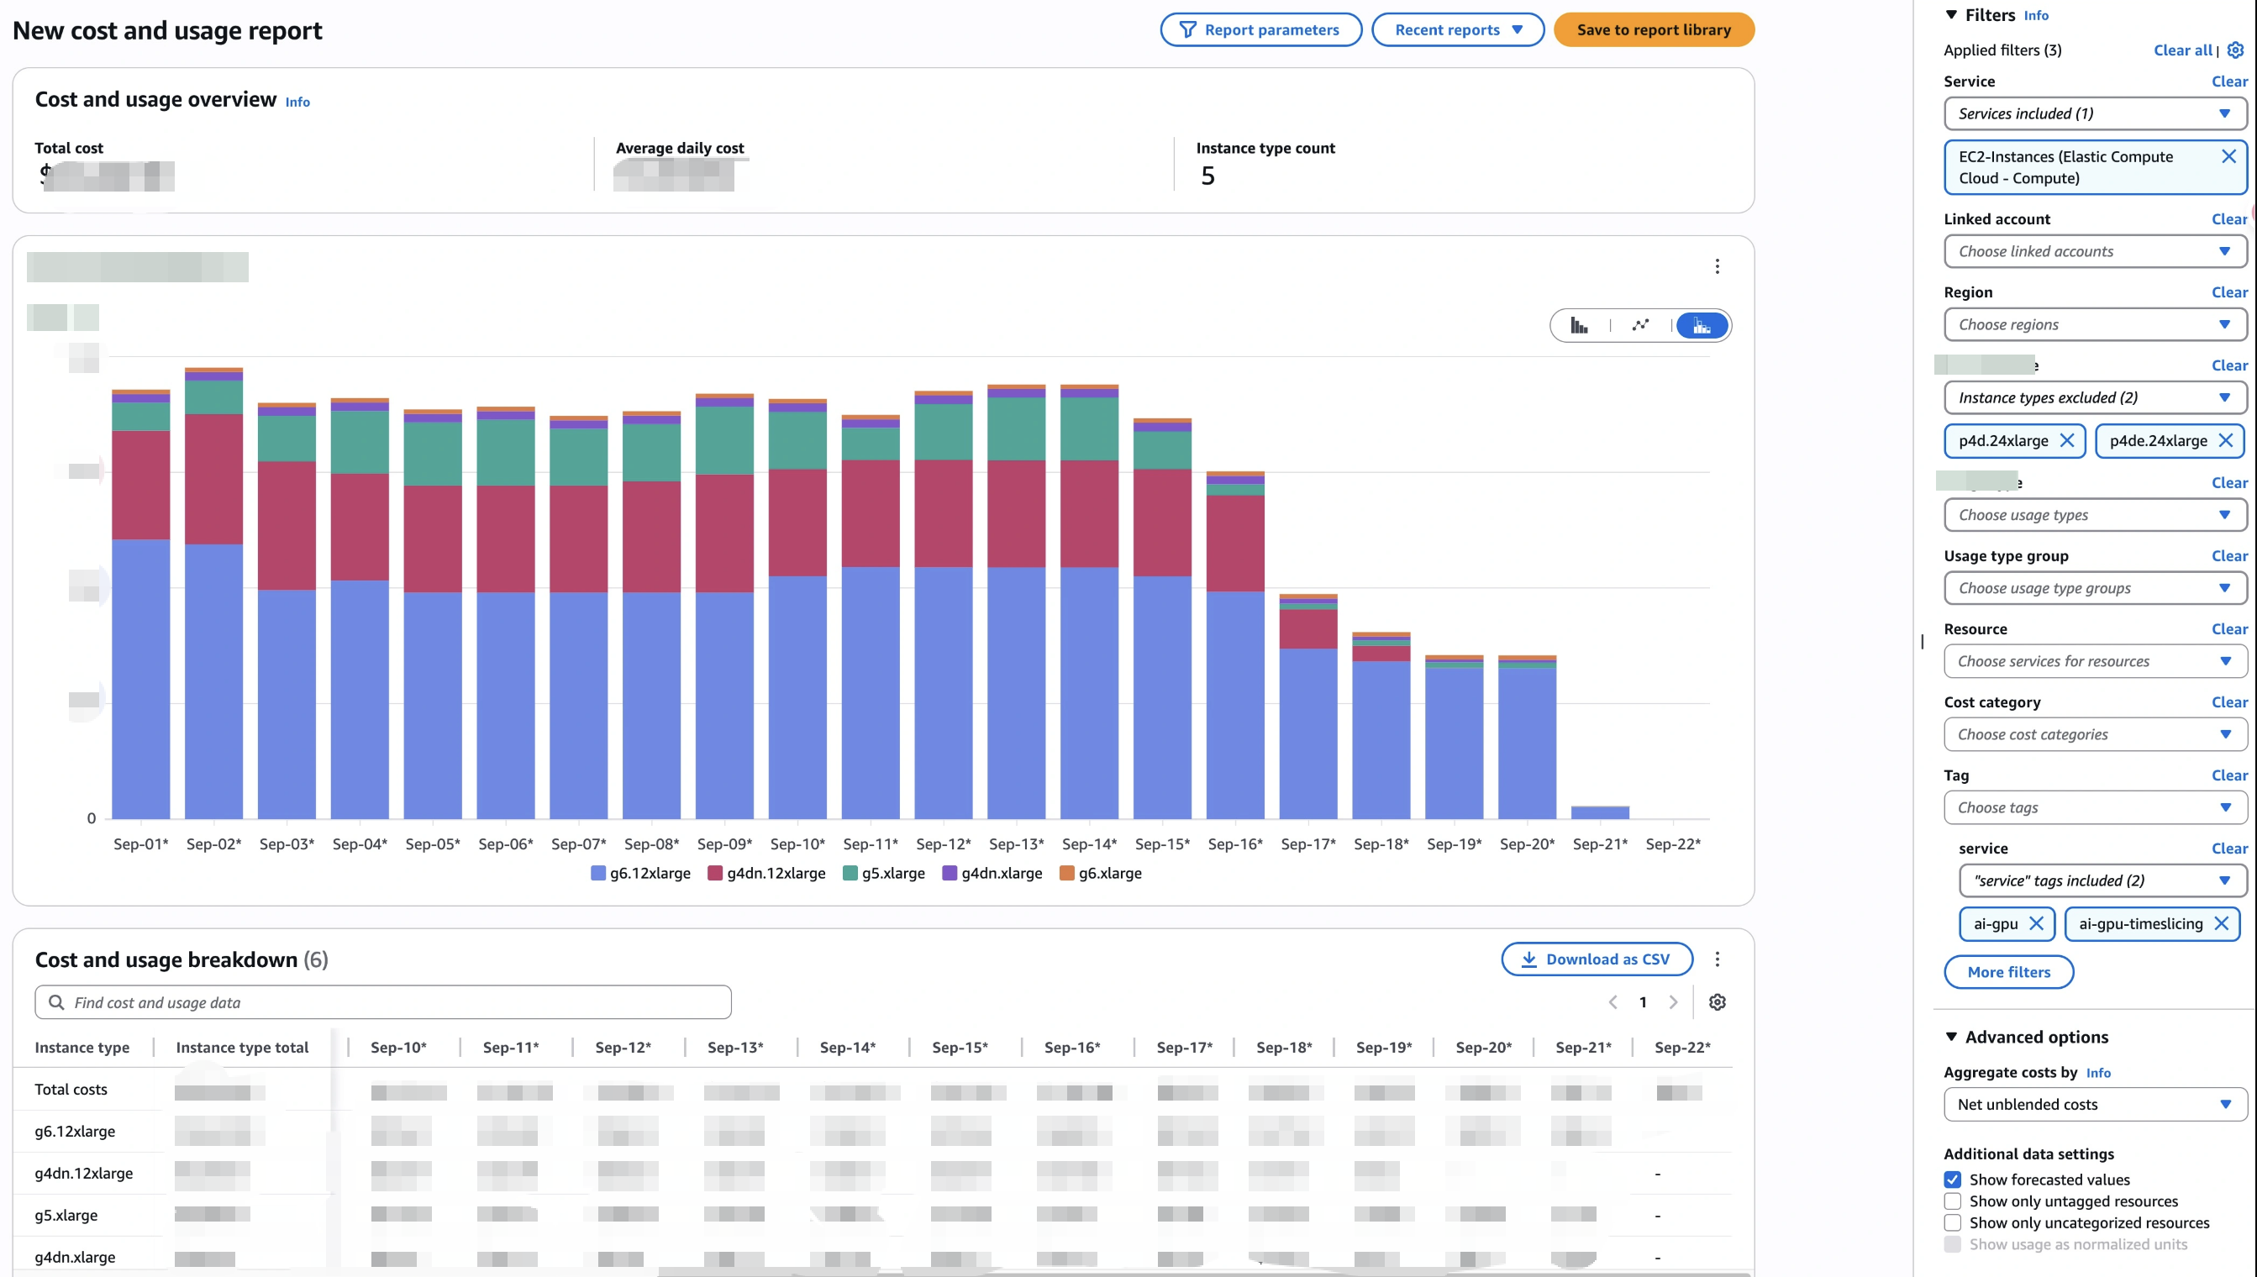This screenshot has width=2257, height=1277.
Task: Click Sep-10* column header
Action: 398,1048
